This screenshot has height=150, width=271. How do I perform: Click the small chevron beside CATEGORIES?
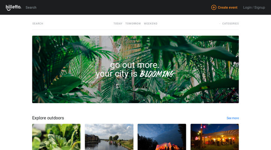[220, 24]
